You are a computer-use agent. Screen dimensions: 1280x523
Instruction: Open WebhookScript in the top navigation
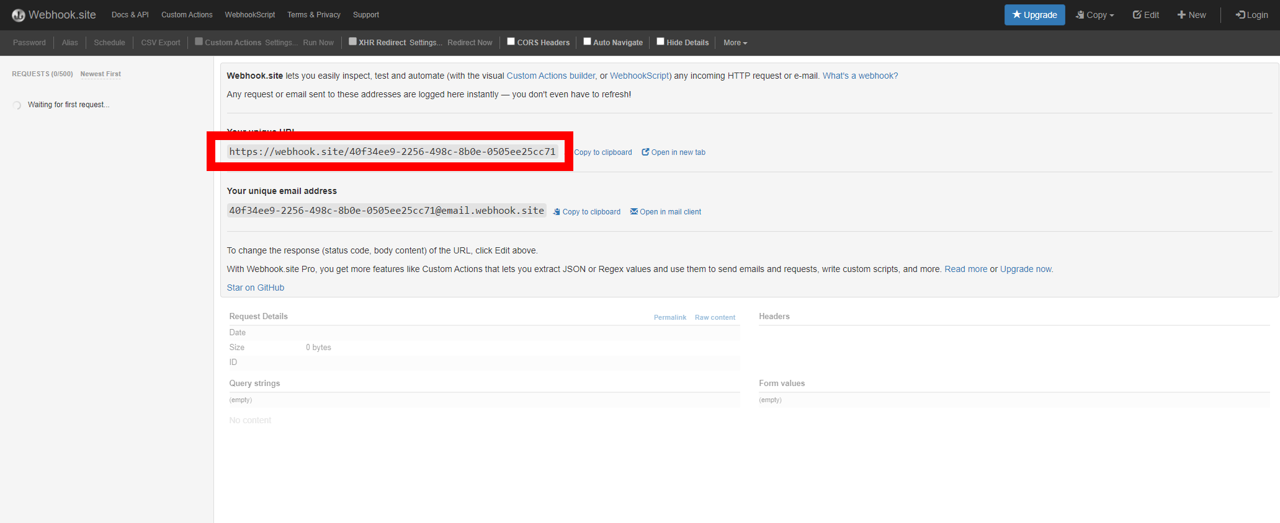[250, 15]
